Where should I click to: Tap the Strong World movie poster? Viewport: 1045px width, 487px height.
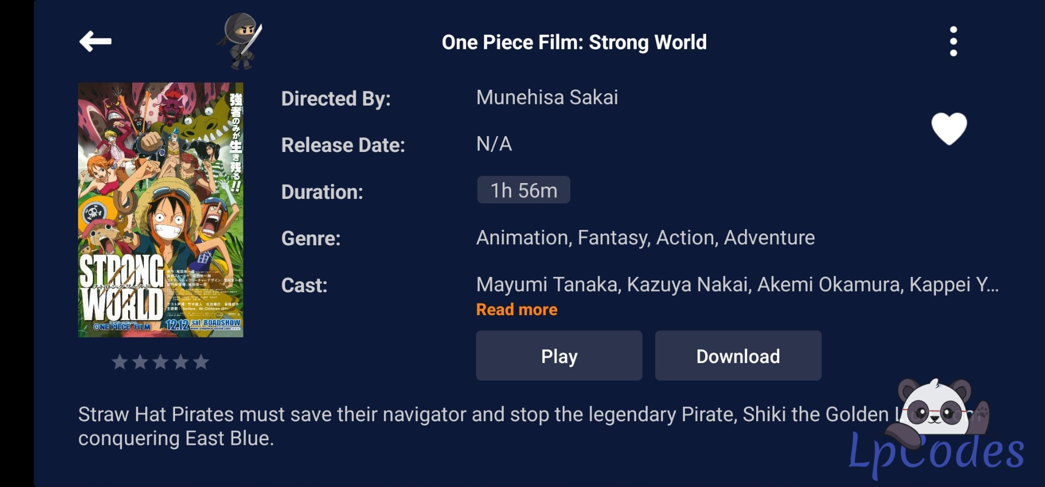[160, 210]
